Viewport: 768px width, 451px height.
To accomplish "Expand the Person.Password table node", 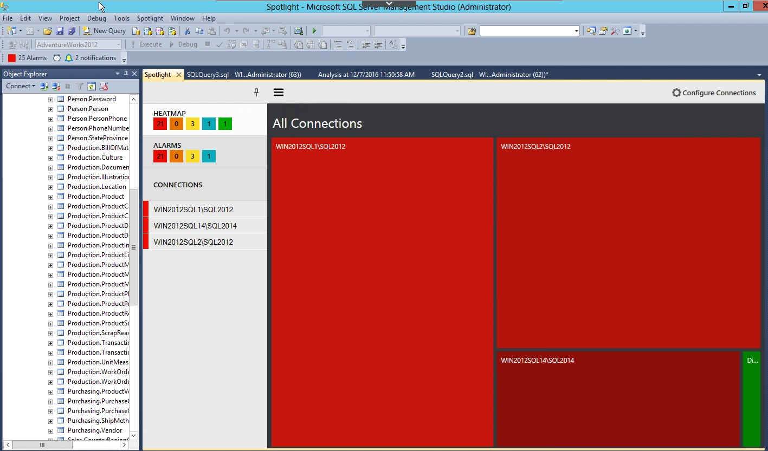I will 50,99.
